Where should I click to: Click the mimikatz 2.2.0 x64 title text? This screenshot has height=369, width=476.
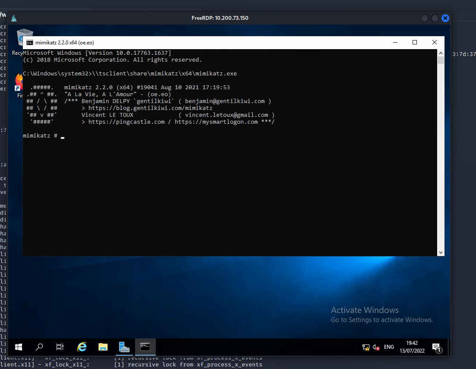65,43
